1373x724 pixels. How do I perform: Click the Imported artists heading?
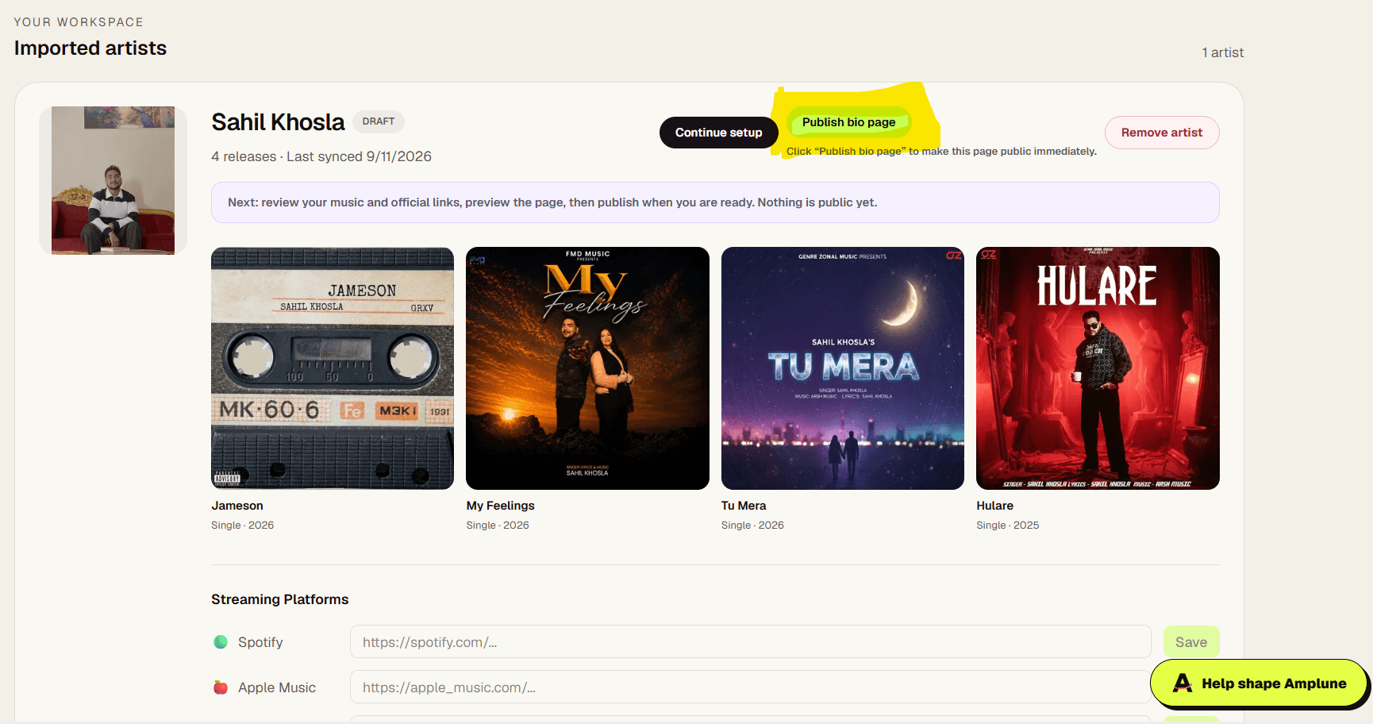pos(90,48)
